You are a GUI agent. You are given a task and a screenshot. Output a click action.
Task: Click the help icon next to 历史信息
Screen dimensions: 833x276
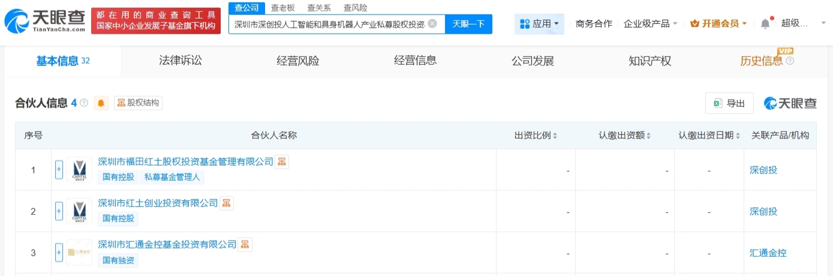790,61
